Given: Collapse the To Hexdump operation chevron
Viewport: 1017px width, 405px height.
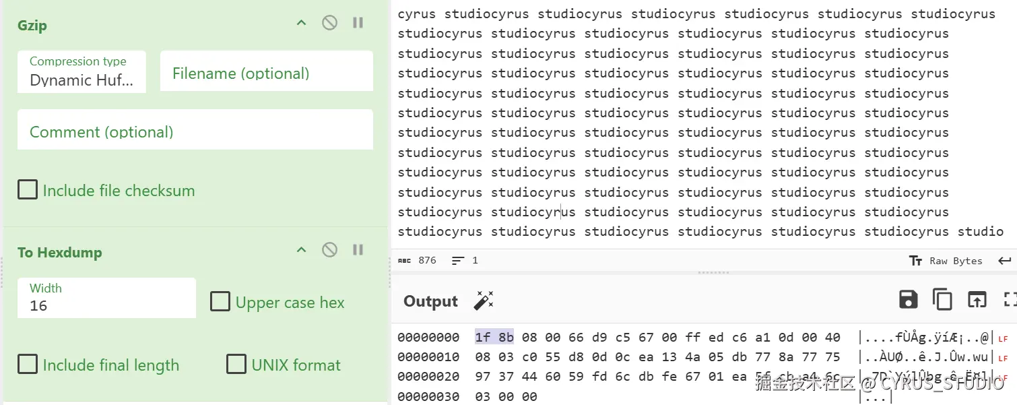Looking at the screenshot, I should [301, 250].
